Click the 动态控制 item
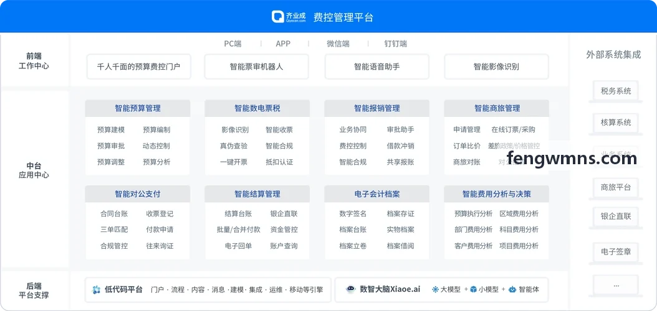This screenshot has width=657, height=311. point(156,146)
